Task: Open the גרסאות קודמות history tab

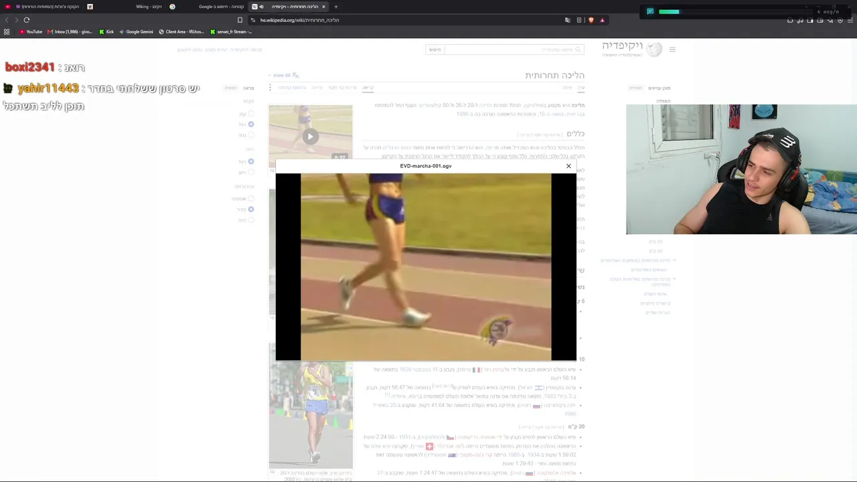Action: pyautogui.click(x=292, y=88)
